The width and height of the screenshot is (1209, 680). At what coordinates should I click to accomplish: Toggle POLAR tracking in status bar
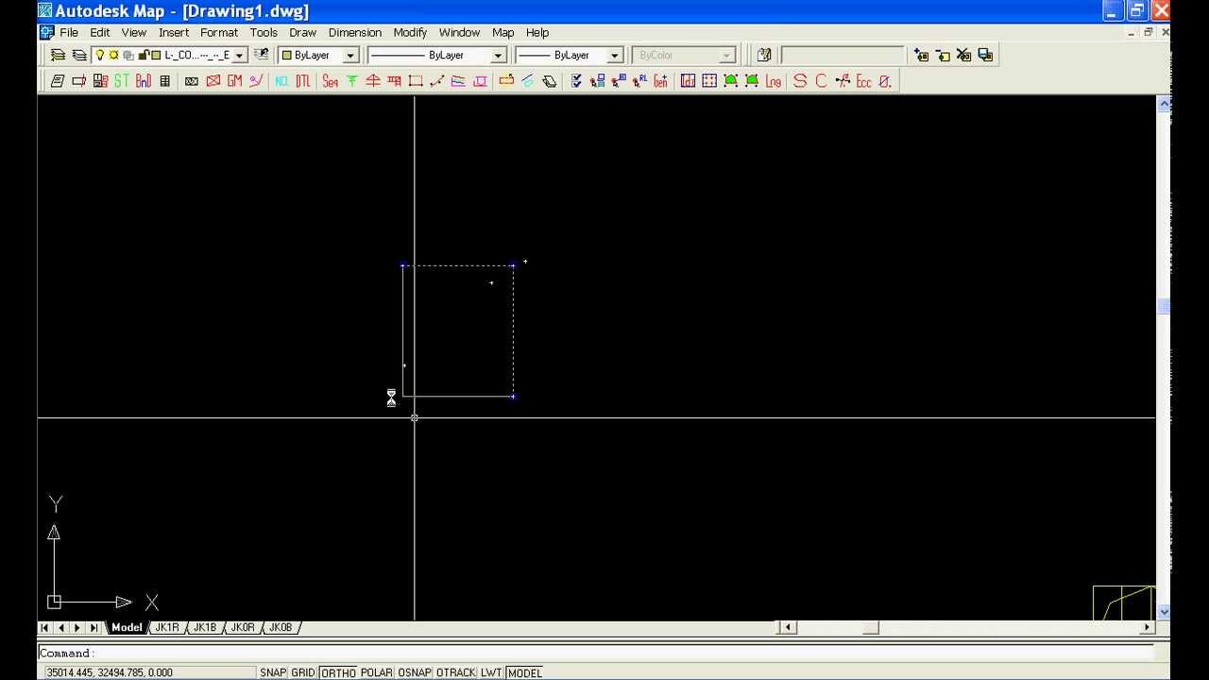pyautogui.click(x=377, y=672)
